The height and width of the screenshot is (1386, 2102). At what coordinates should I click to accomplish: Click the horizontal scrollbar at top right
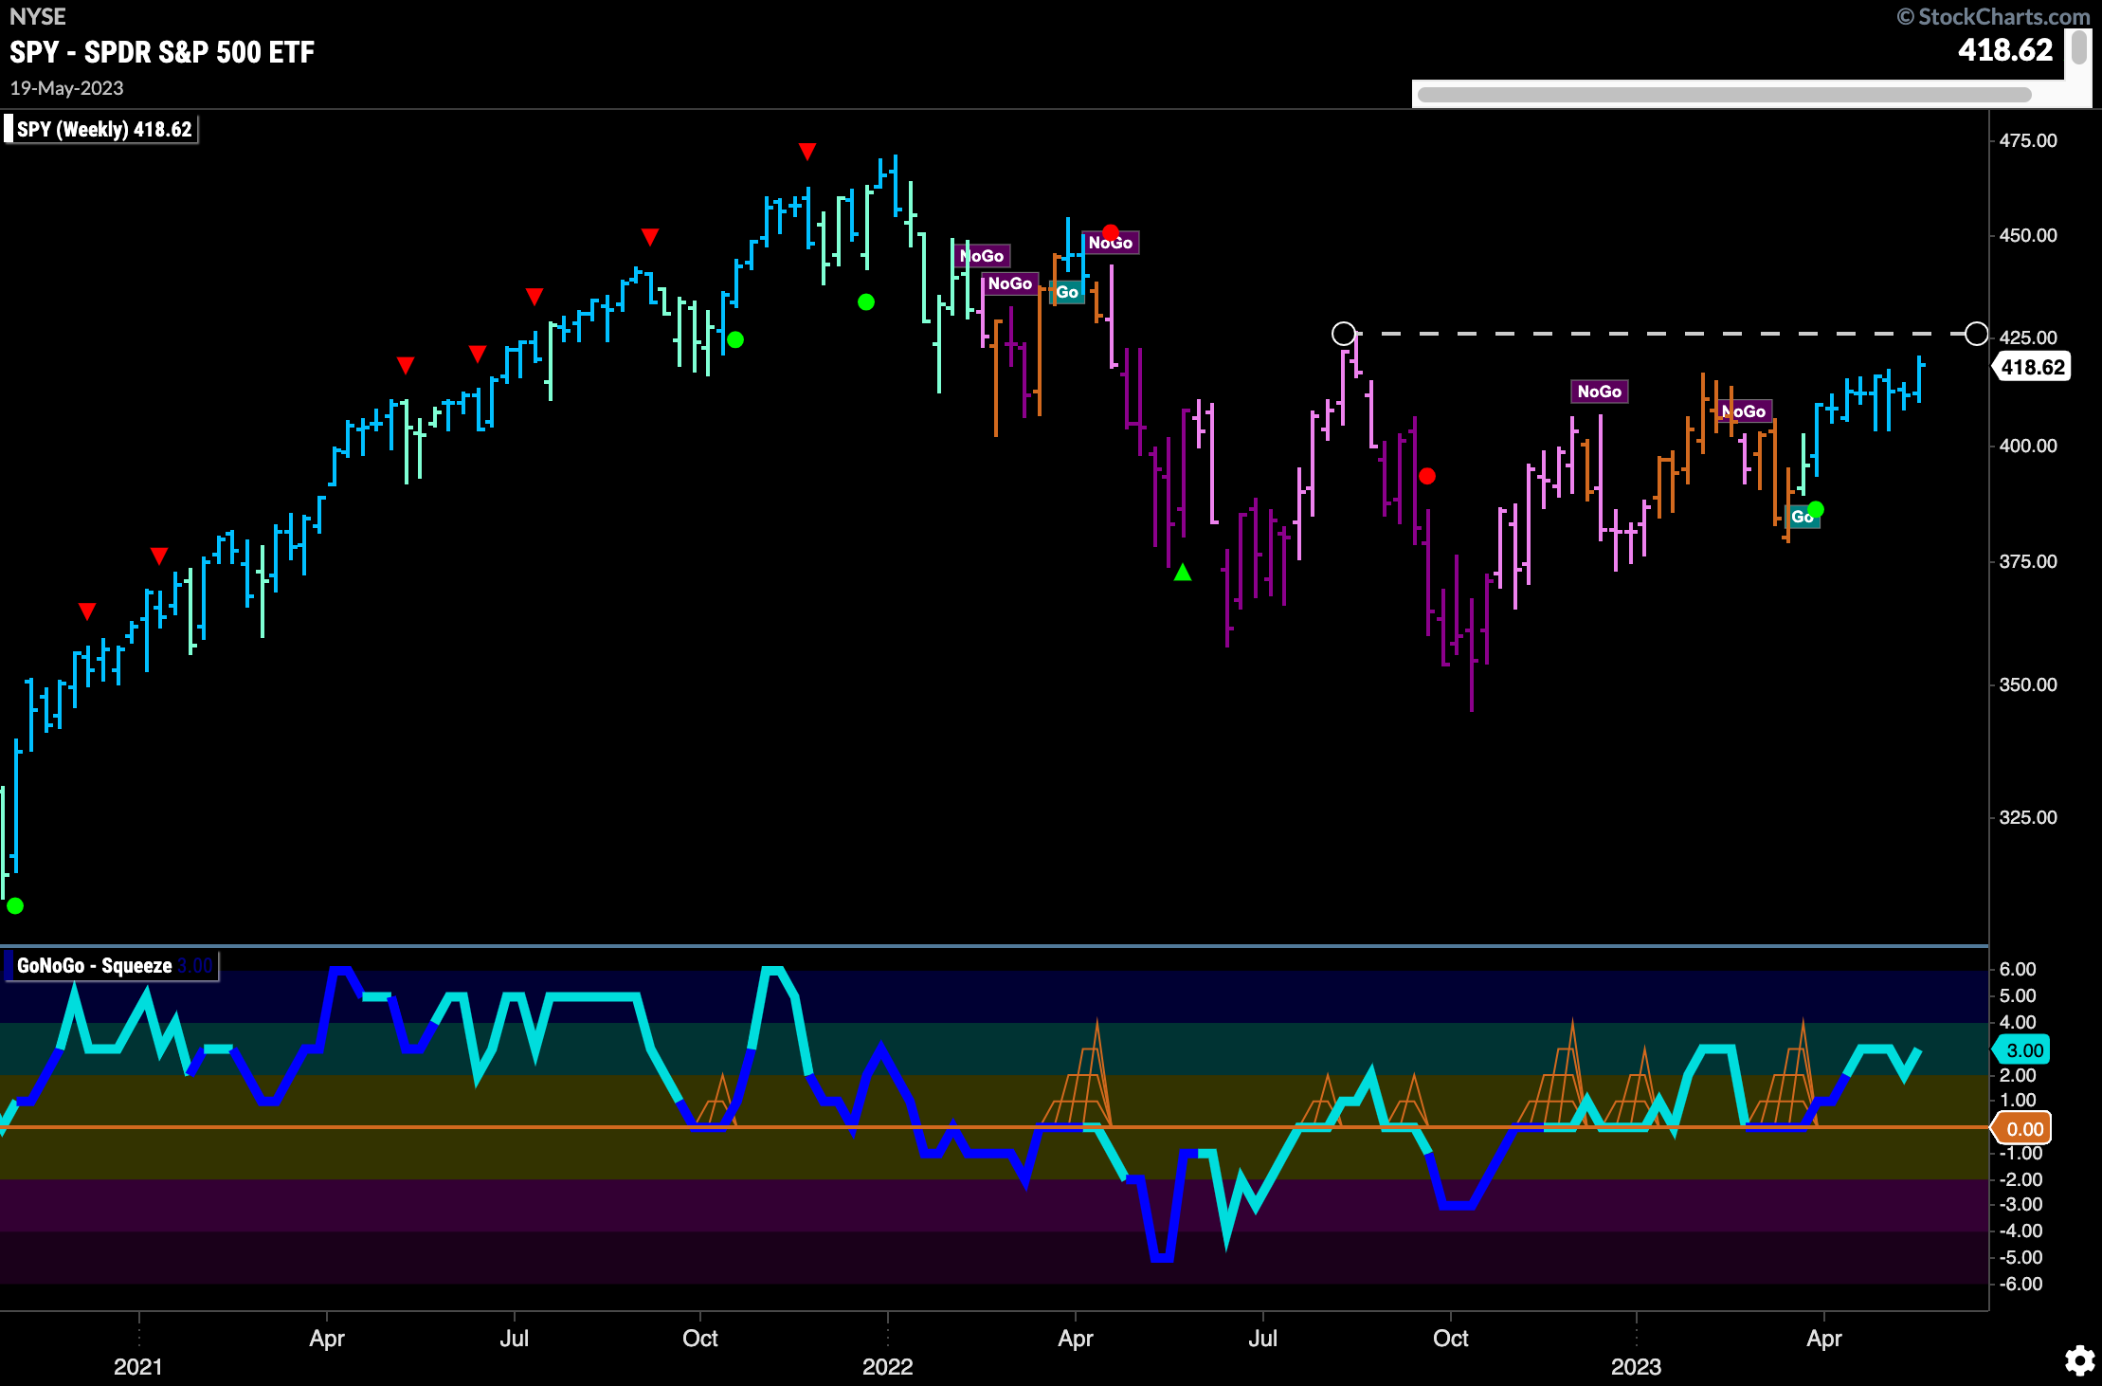[1724, 95]
